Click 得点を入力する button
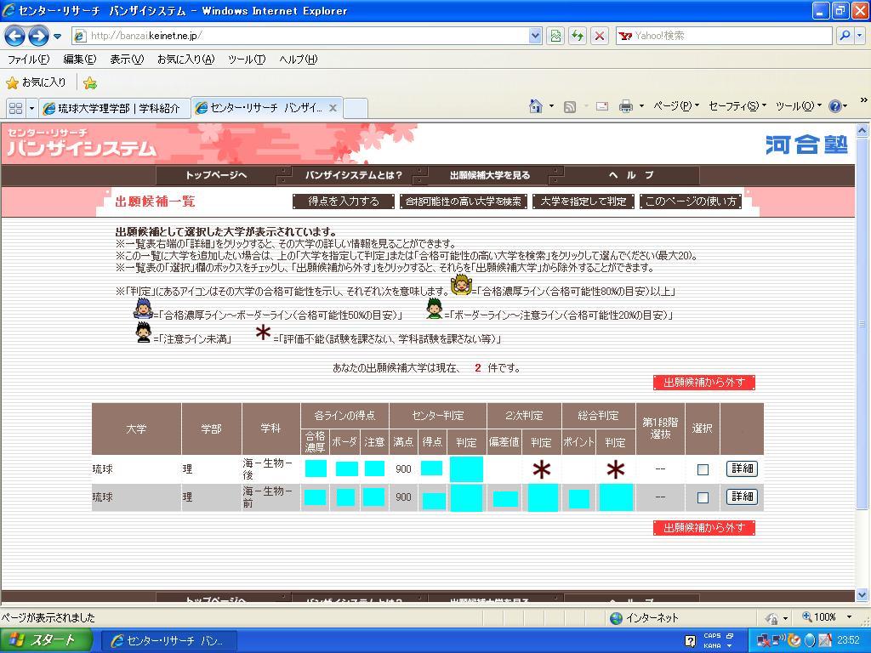Viewport: 871px width, 653px height. [x=344, y=202]
